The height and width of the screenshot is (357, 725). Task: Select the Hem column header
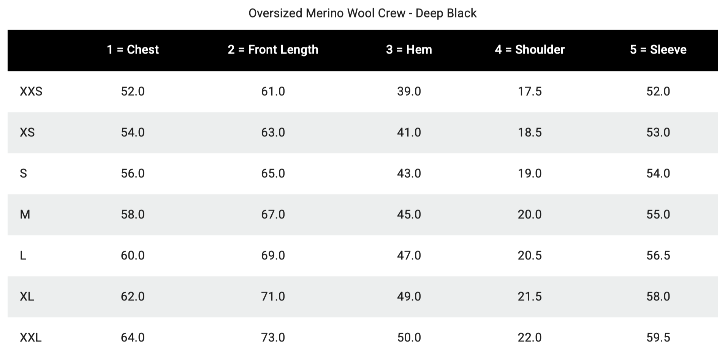(x=409, y=50)
